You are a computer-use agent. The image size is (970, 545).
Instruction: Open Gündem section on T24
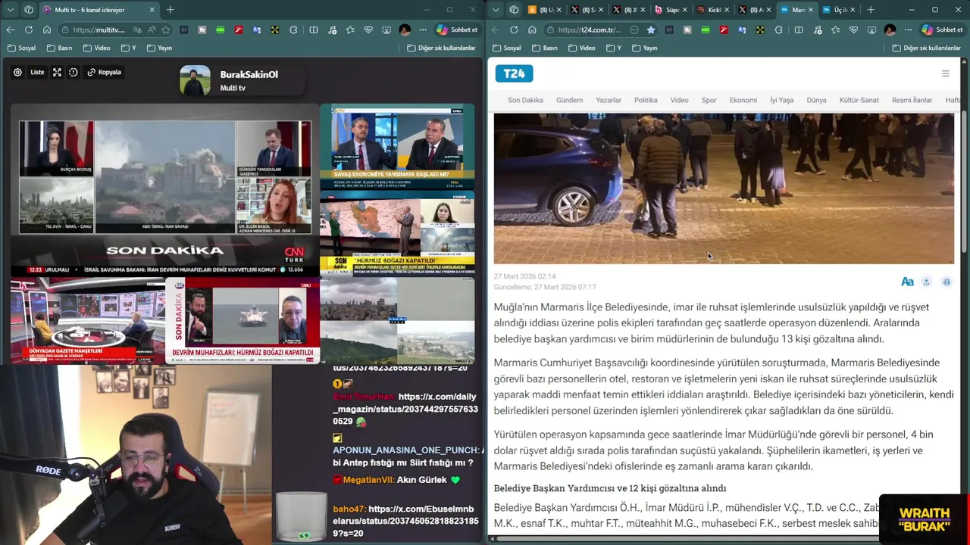point(569,100)
